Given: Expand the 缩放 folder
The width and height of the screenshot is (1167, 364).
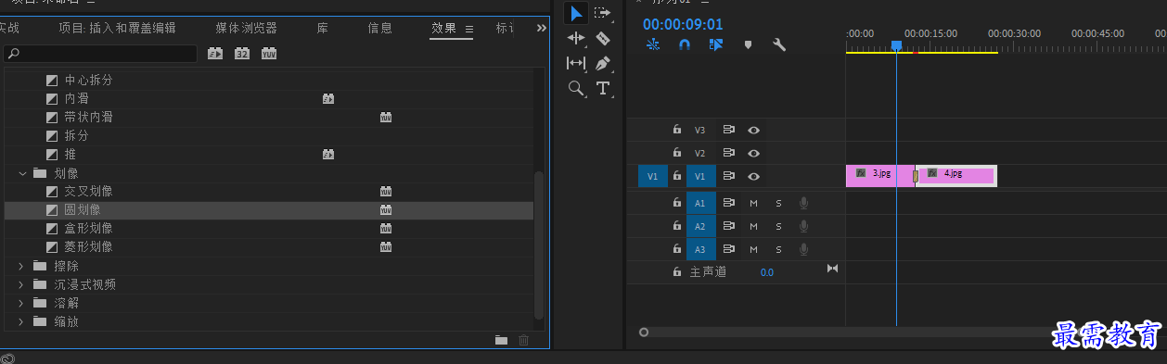Looking at the screenshot, I should (22, 321).
